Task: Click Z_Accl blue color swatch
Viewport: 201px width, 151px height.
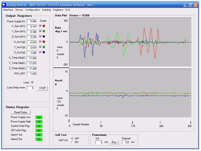Action: tap(44, 52)
